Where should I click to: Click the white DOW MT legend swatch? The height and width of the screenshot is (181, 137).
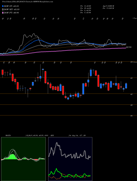[x=3, y=10]
